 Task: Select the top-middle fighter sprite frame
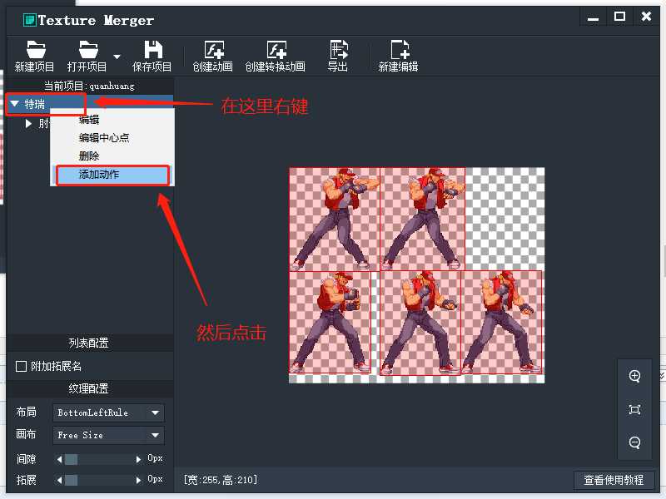(423, 219)
